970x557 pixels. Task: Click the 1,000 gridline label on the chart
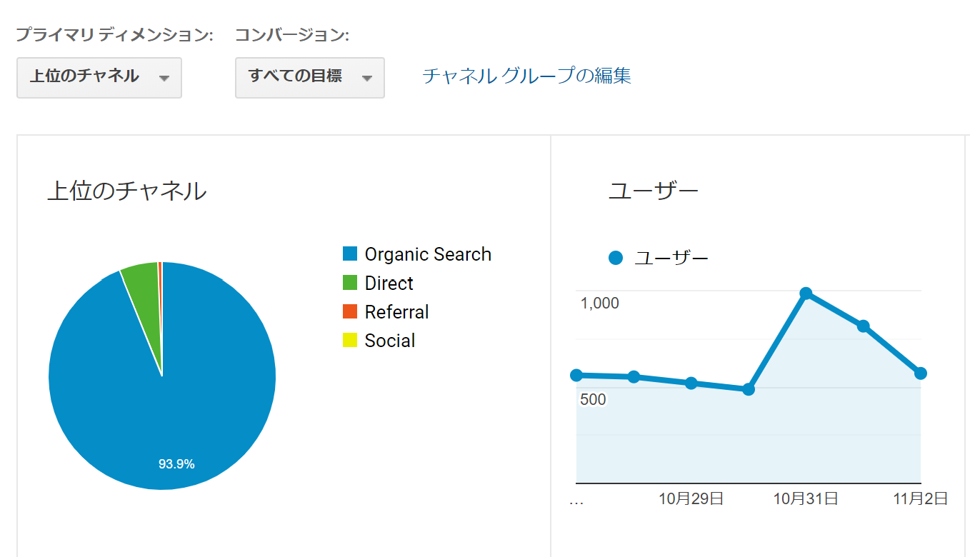(599, 303)
